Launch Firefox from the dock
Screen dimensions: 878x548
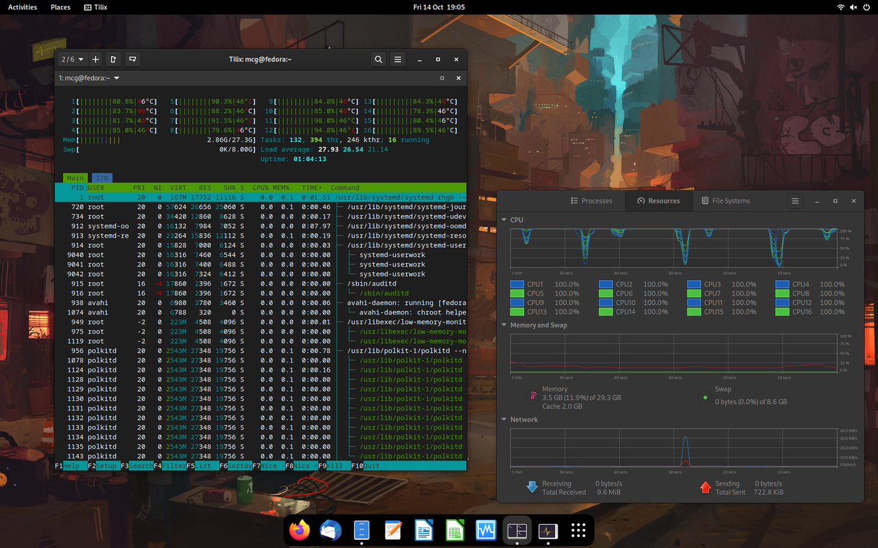299,530
